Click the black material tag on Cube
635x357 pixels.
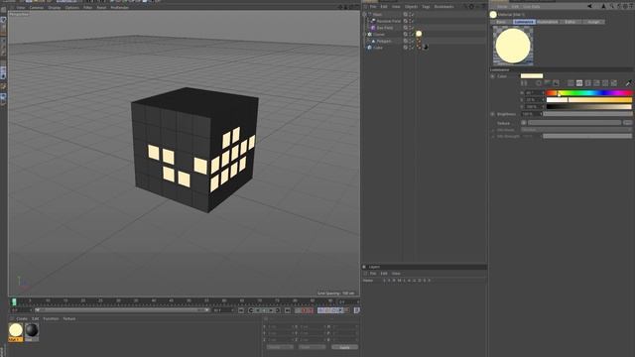pyautogui.click(x=426, y=48)
